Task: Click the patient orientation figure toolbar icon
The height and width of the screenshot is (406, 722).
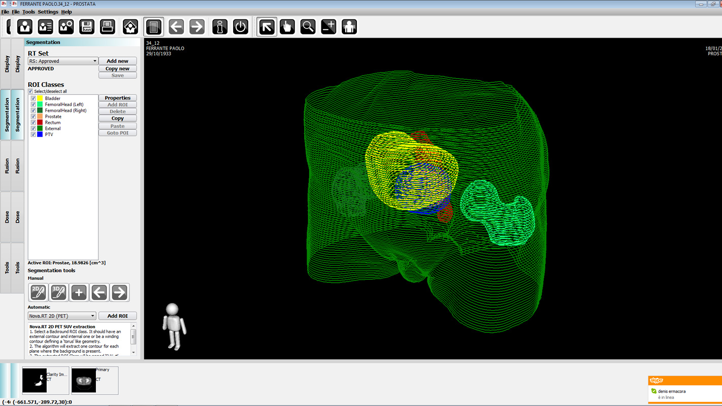Action: tap(349, 26)
